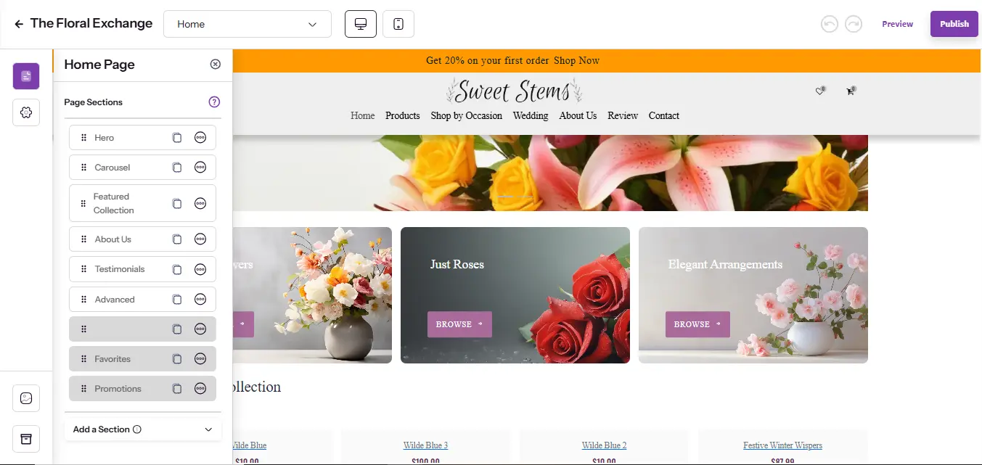Open more options for Favorites section
This screenshot has width=982, height=465.
tap(200, 359)
